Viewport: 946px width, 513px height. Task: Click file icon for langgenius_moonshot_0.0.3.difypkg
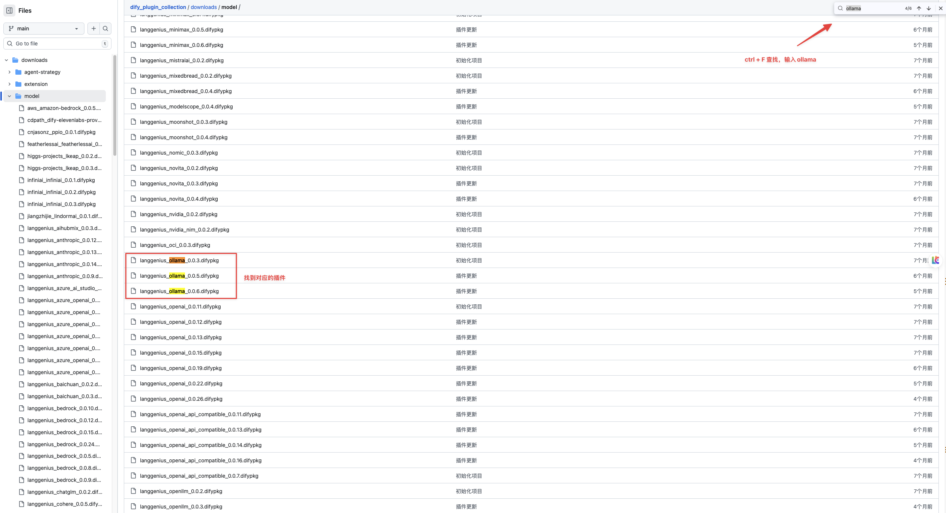133,122
